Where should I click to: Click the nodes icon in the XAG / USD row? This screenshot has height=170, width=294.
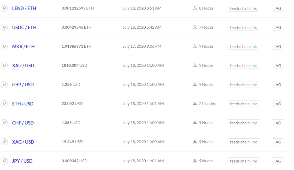point(195,142)
